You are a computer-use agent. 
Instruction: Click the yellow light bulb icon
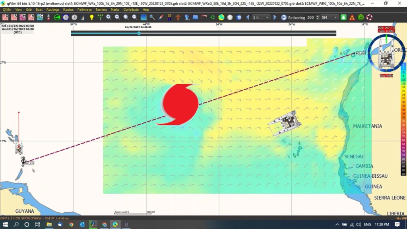point(91,17)
